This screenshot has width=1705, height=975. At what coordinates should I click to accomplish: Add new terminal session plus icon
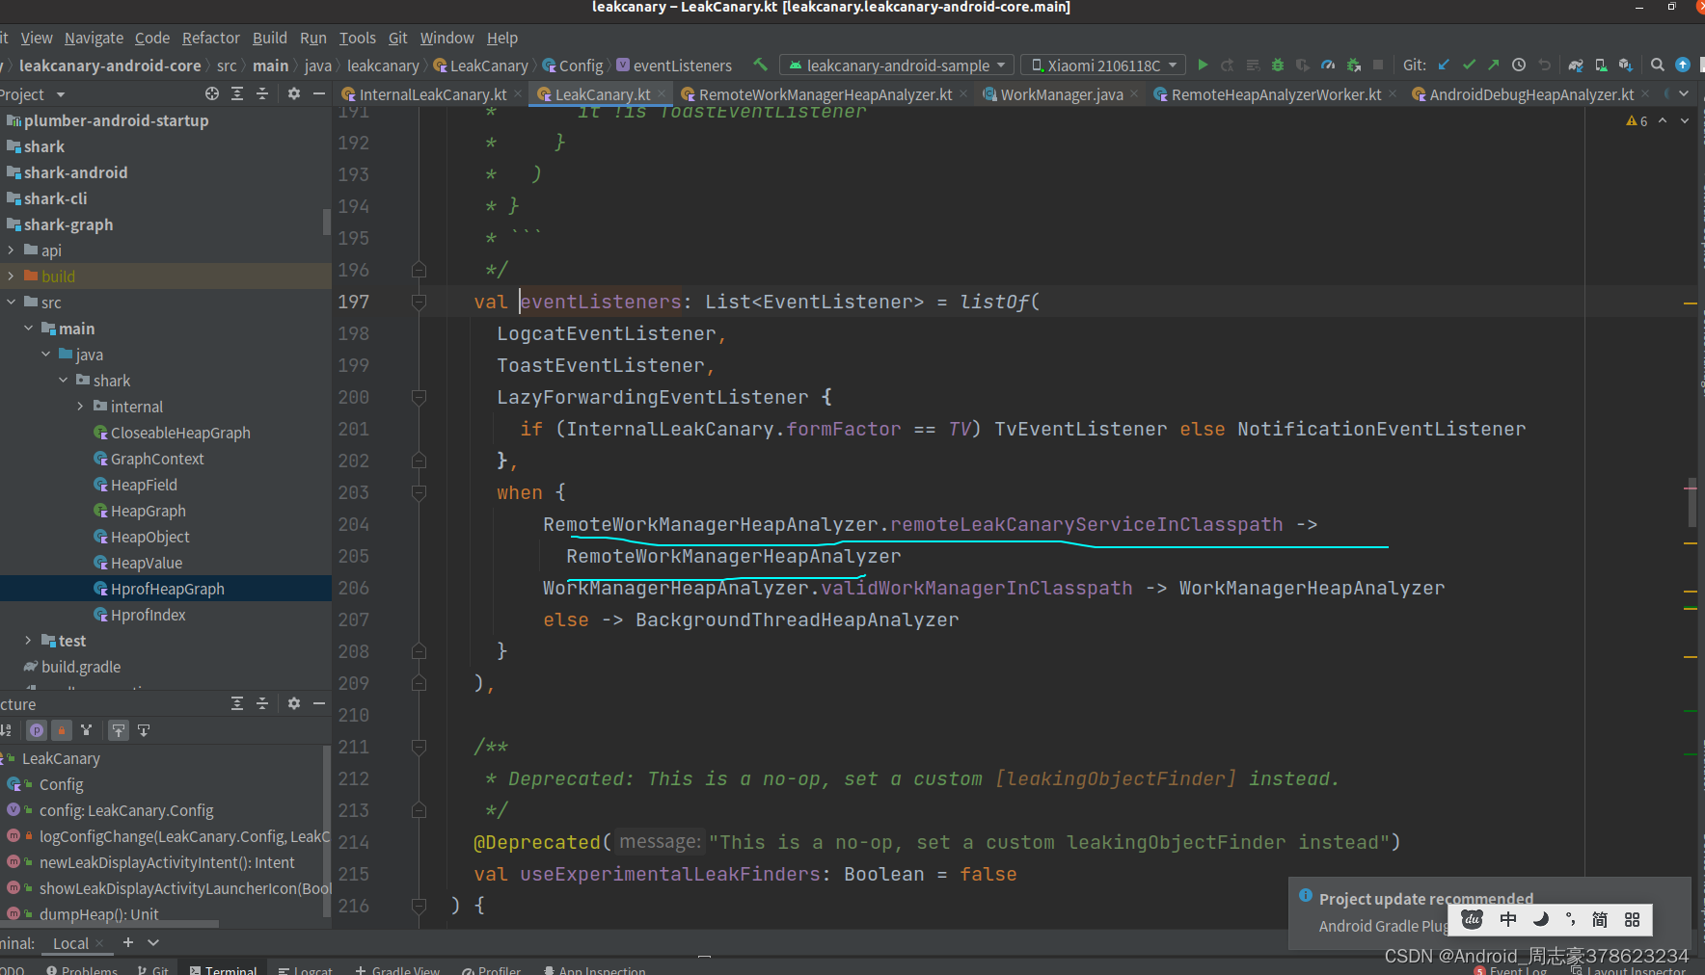pyautogui.click(x=128, y=942)
